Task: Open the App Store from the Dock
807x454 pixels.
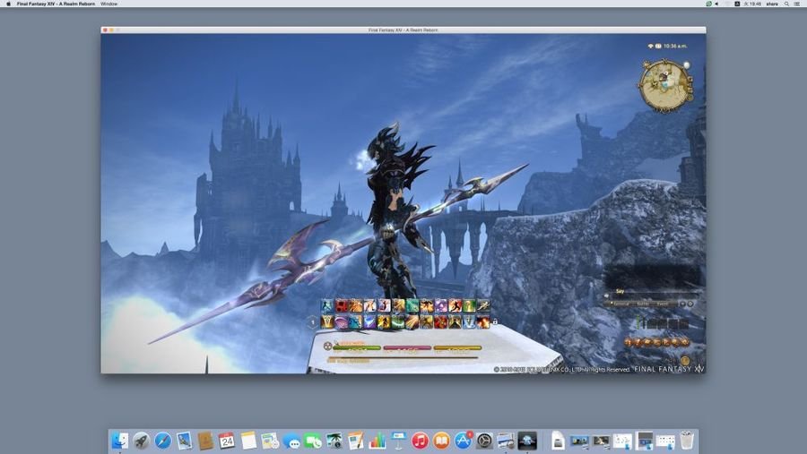Action: (463, 441)
